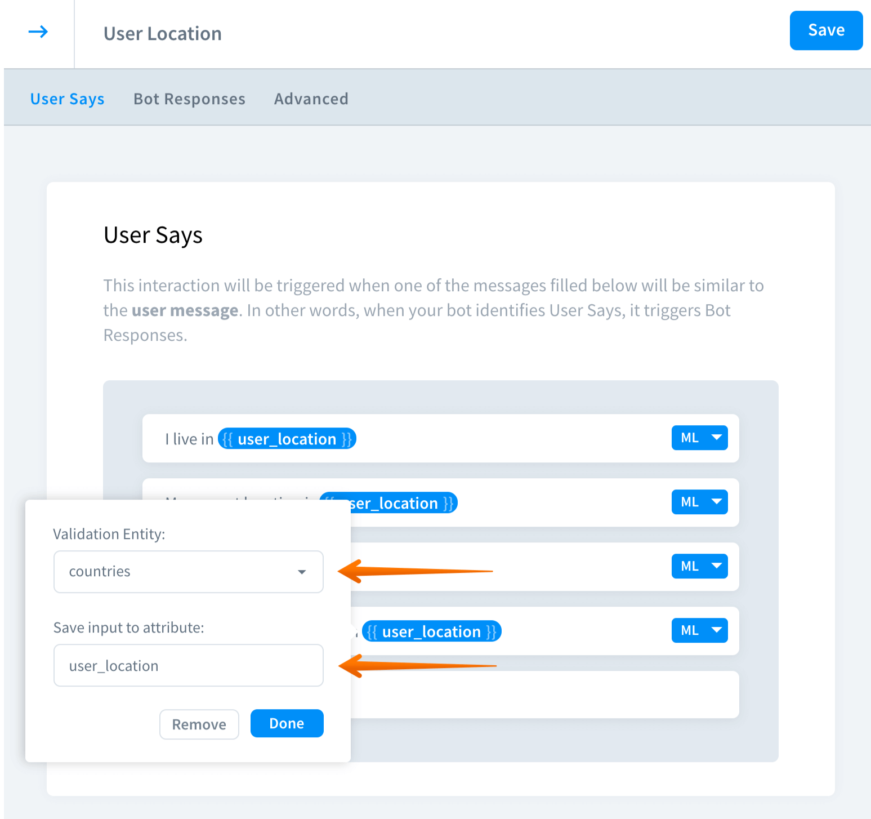Focus the Save input to attribute field

(188, 666)
